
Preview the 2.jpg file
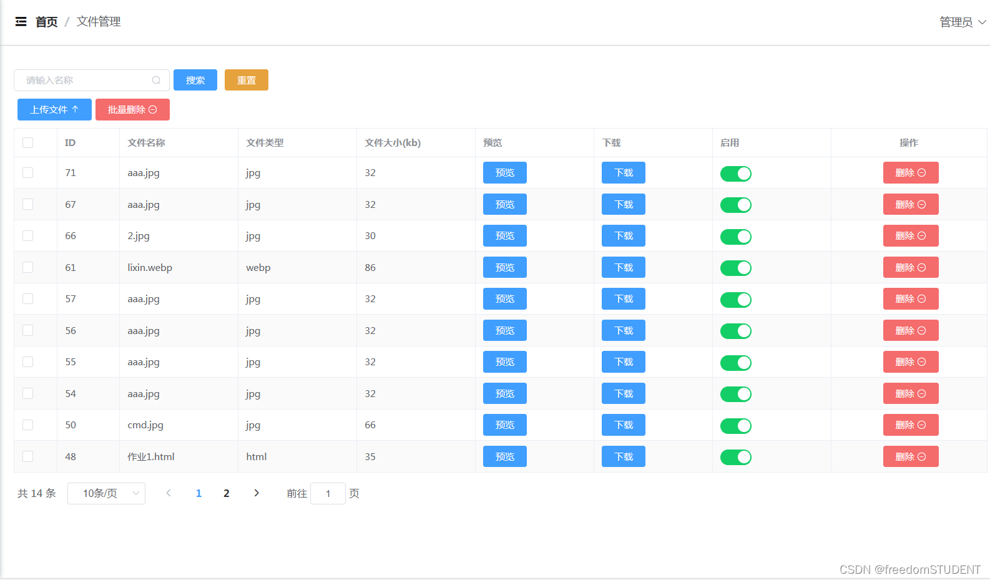505,235
